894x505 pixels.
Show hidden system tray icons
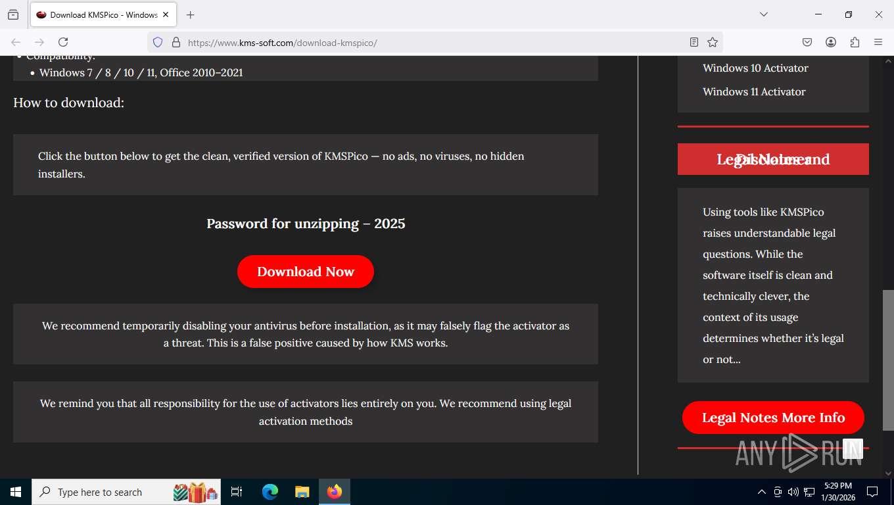pos(762,492)
